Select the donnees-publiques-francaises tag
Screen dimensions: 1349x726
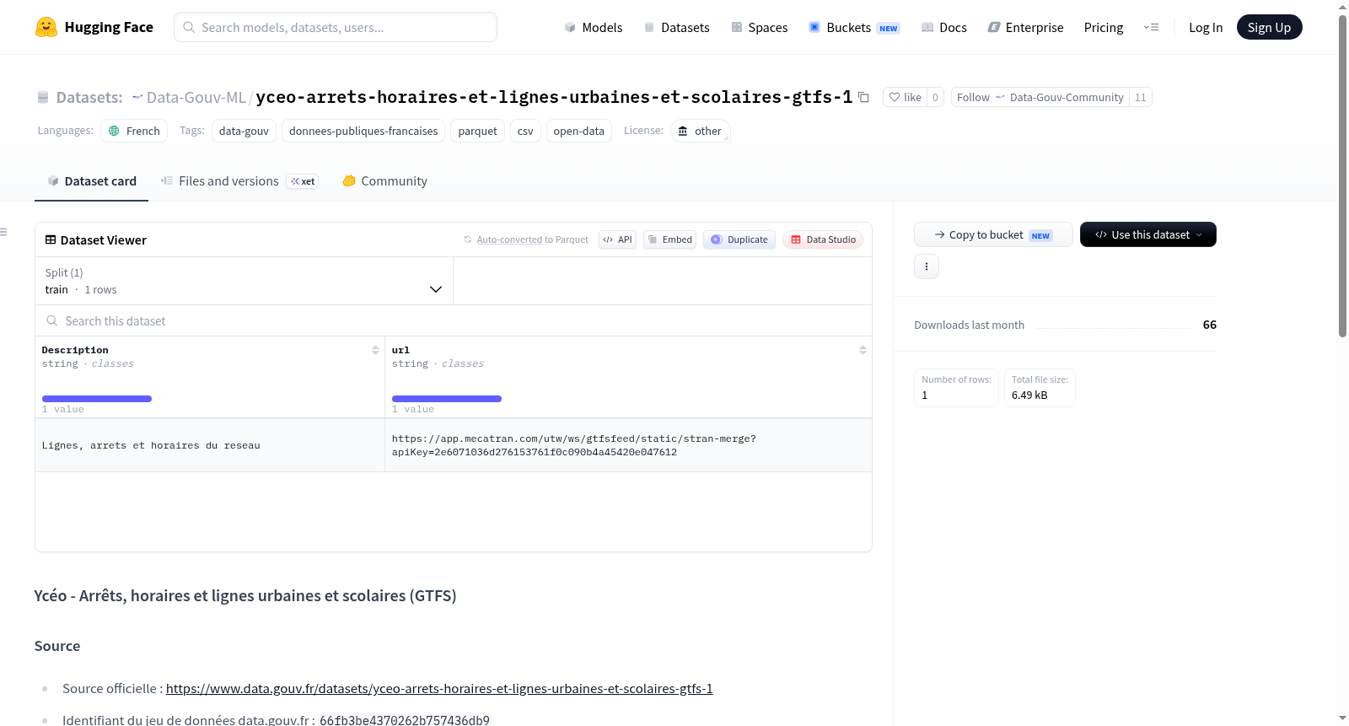(x=363, y=131)
